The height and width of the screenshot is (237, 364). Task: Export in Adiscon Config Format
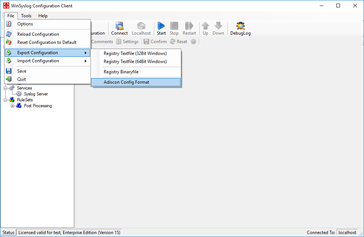[136, 82]
